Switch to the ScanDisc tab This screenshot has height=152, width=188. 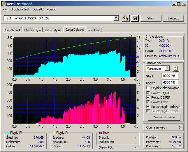(x=94, y=30)
